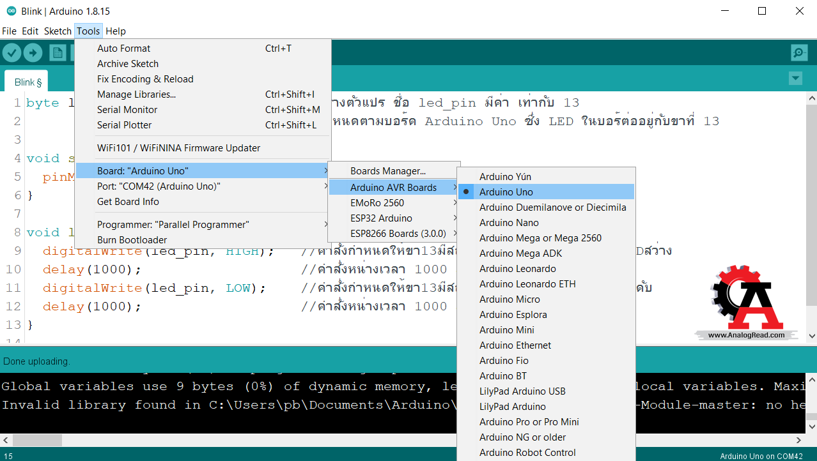Click "digitalWrite(led_pin, LOW);" code on line 11
Viewport: 817px width, 461px height.
point(154,288)
